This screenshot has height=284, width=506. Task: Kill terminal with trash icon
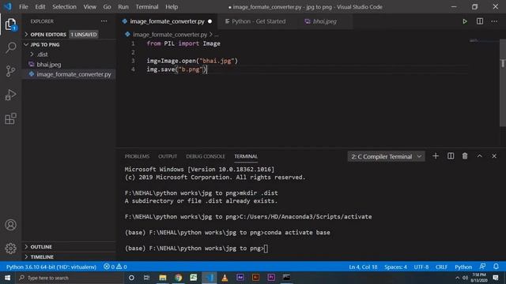coord(465,156)
